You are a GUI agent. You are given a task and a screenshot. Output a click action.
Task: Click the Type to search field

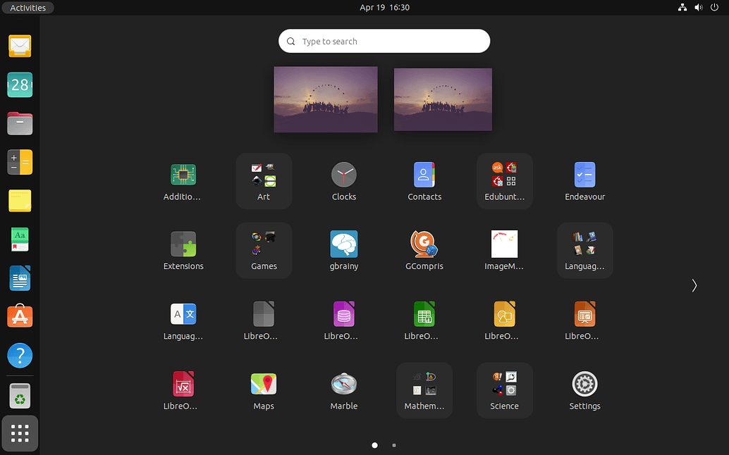(384, 41)
